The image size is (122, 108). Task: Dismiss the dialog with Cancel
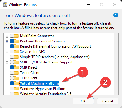point(108,101)
